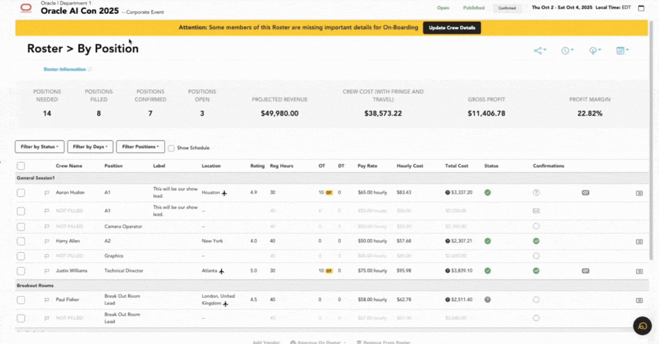This screenshot has height=344, width=659.
Task: Click the flag icon beside Aaron Hudon
Action: [47, 193]
